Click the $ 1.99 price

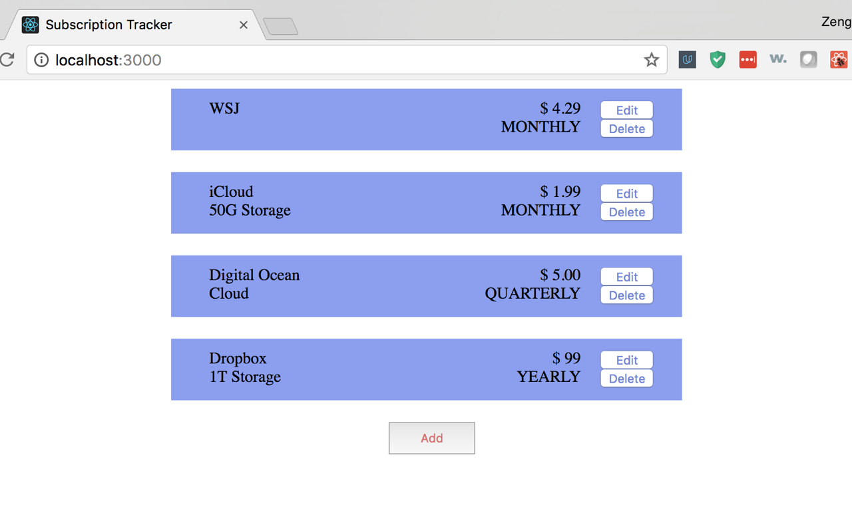pyautogui.click(x=560, y=192)
